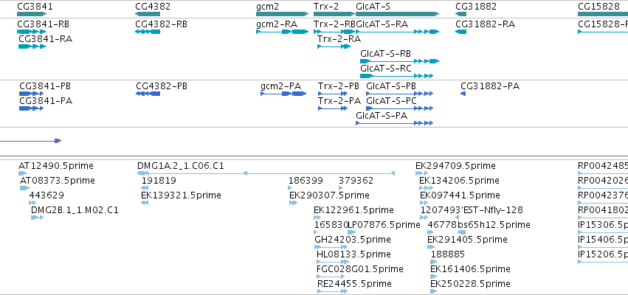Click the LP07876.5prime EST label

pos(384,225)
